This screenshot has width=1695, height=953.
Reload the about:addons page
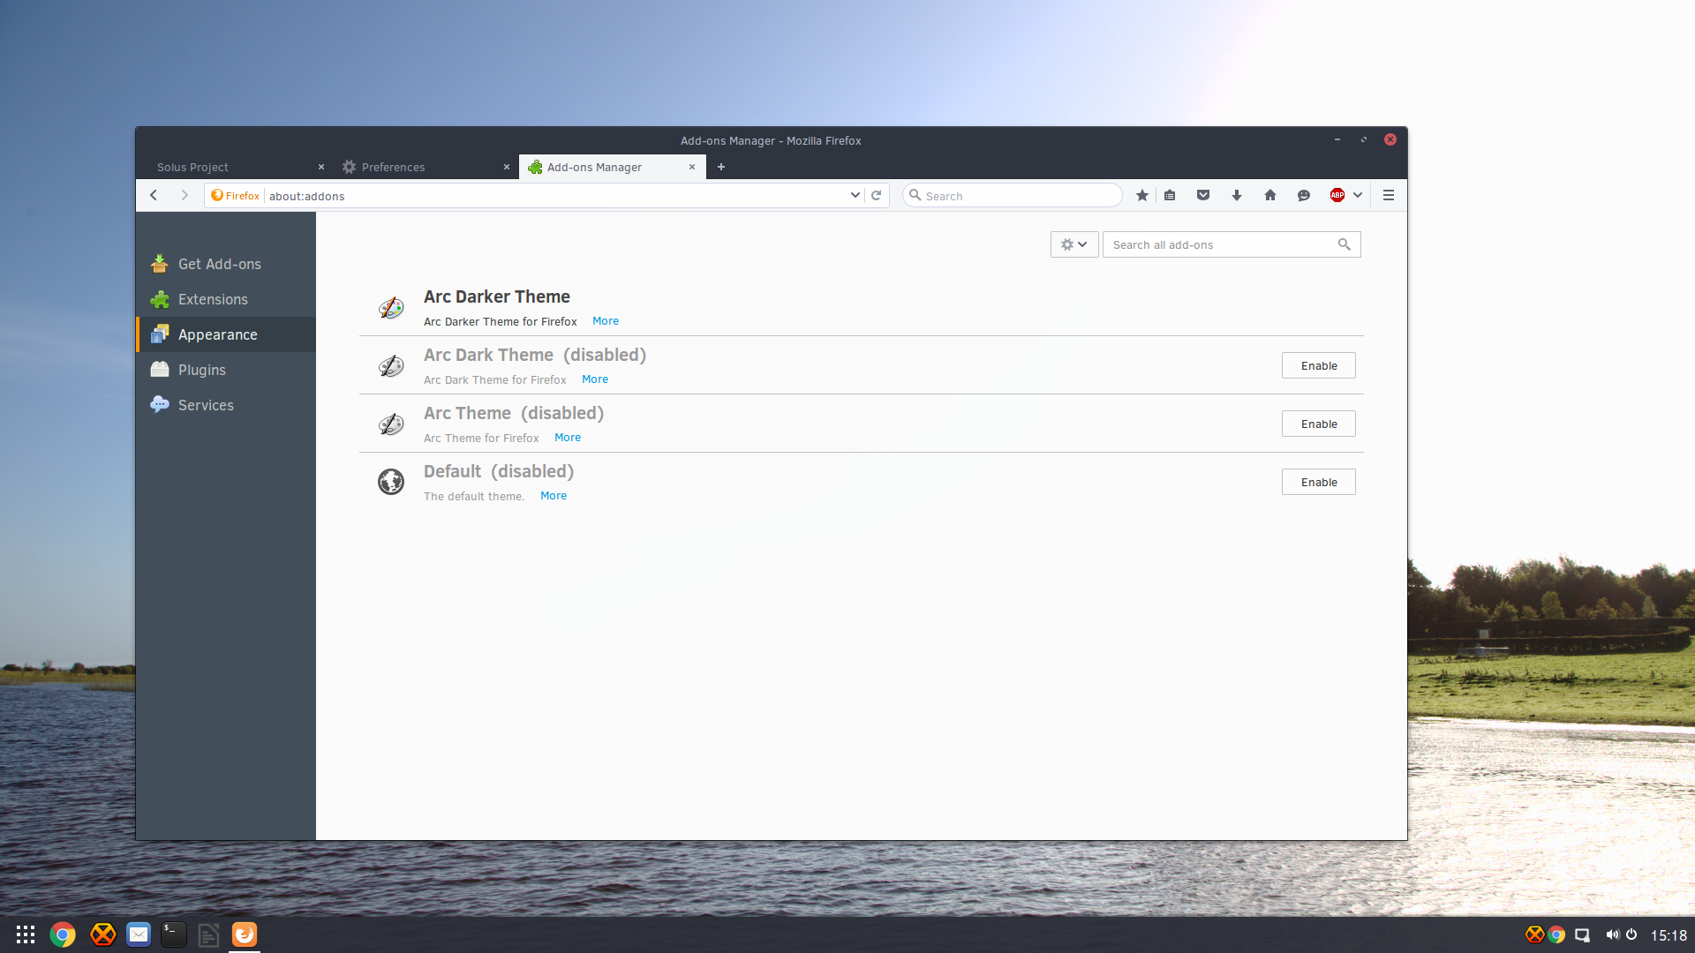[876, 196]
